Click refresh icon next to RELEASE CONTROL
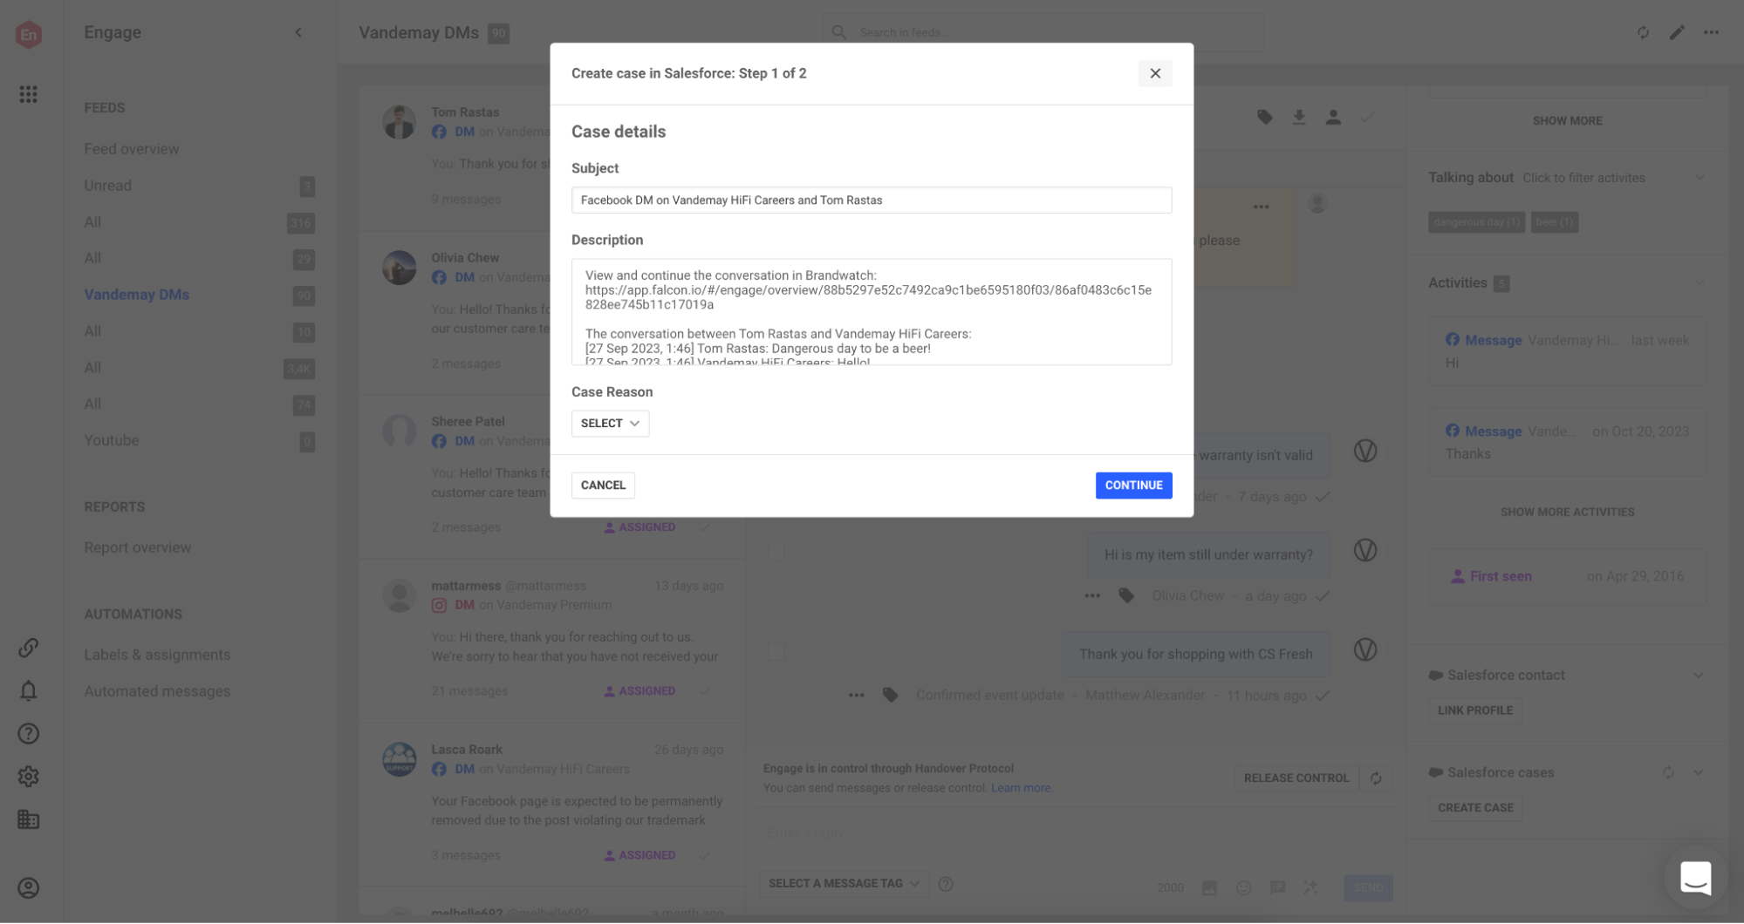 [1376, 778]
